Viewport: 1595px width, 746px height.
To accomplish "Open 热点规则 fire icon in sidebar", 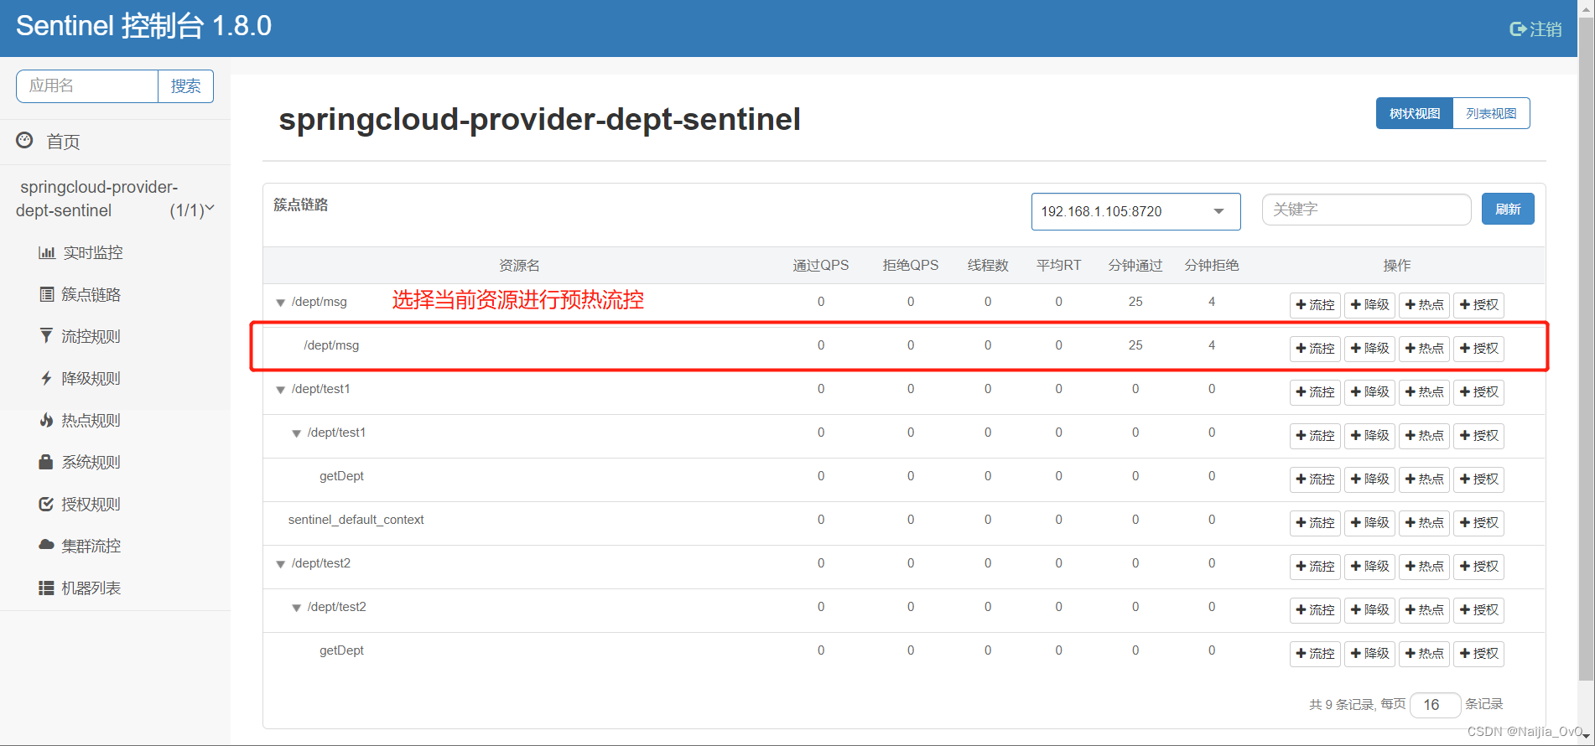I will tap(46, 420).
